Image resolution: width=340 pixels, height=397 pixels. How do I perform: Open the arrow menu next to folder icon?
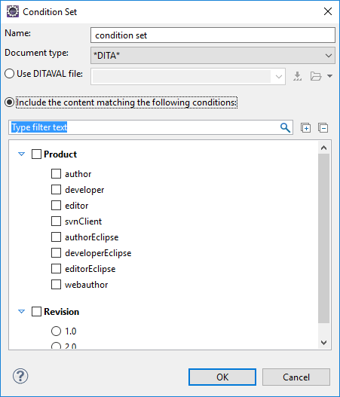click(329, 76)
